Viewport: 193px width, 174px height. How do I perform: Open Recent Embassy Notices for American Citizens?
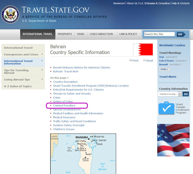coord(82,68)
